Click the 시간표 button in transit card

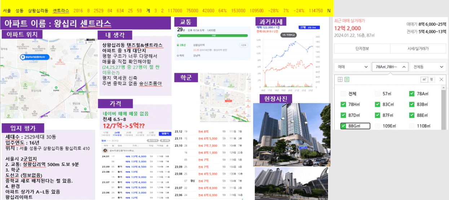pyautogui.click(x=244, y=45)
